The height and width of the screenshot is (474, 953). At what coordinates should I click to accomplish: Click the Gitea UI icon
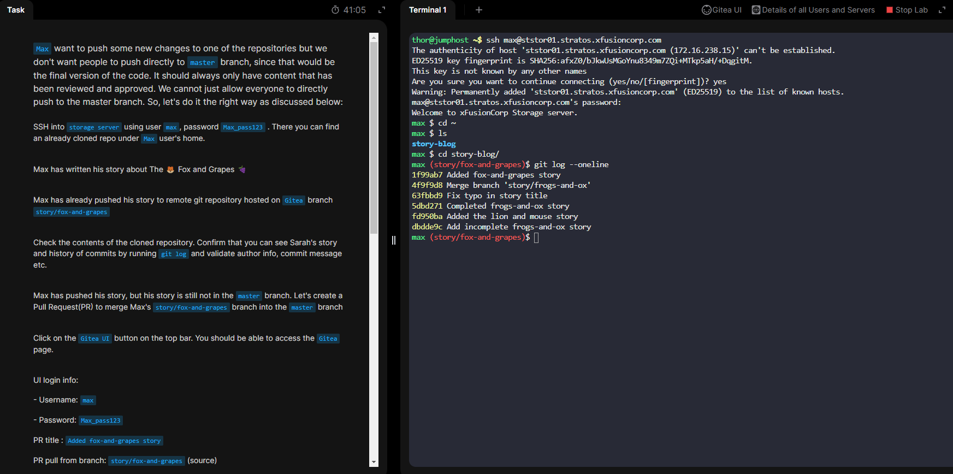click(706, 10)
